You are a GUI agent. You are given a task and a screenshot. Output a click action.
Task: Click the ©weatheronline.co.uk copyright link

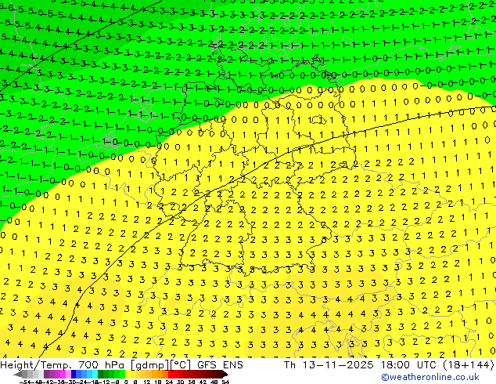[x=430, y=377]
